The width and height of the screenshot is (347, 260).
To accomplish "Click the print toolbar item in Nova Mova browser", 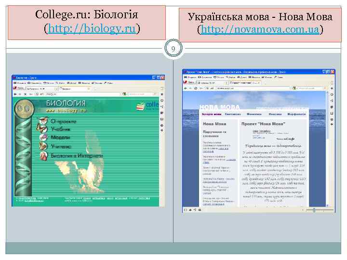I will click(x=218, y=77).
